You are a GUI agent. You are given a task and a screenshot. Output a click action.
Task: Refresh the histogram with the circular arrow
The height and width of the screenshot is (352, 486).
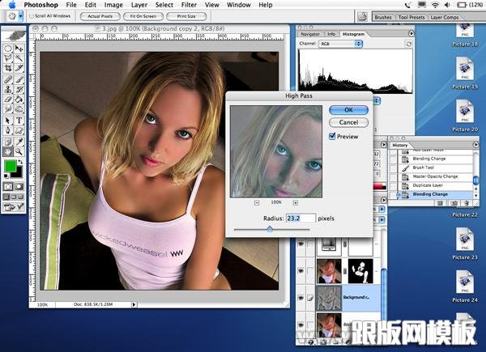409,44
